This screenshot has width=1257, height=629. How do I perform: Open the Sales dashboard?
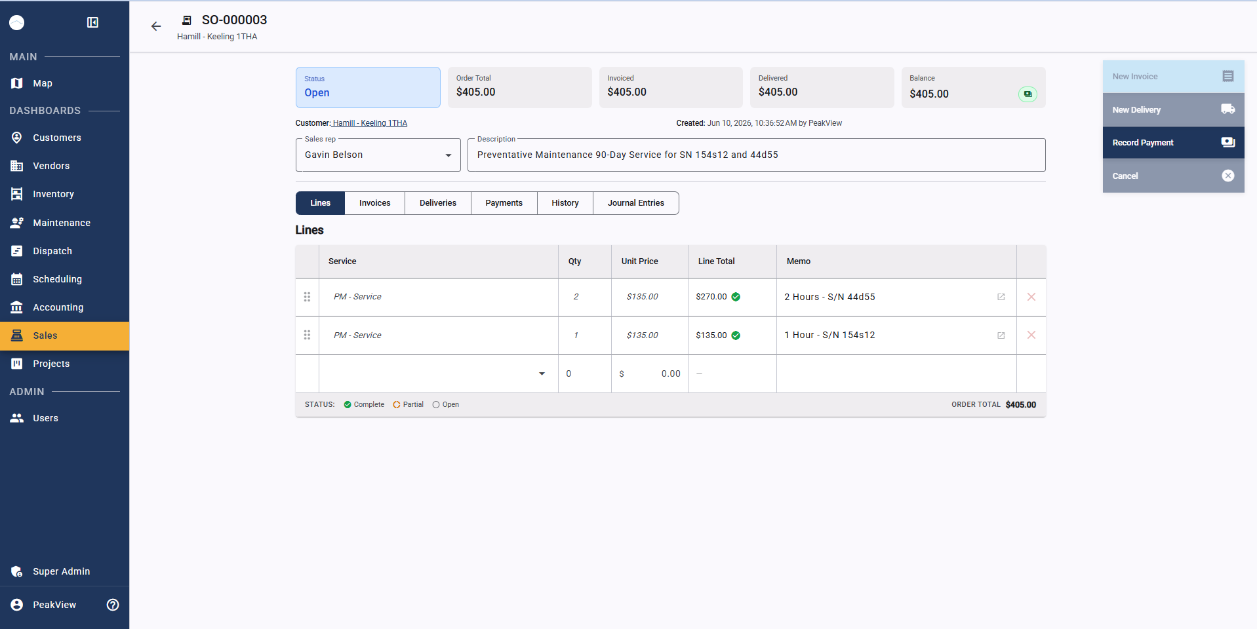pyautogui.click(x=64, y=335)
